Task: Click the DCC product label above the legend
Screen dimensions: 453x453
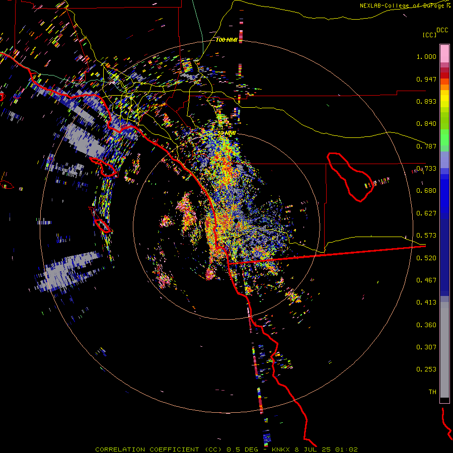Action: pos(442,30)
